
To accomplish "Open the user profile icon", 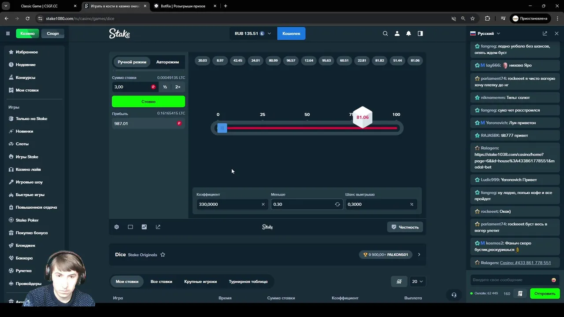I will point(397,33).
